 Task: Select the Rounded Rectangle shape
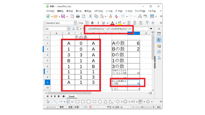pos(83,102)
